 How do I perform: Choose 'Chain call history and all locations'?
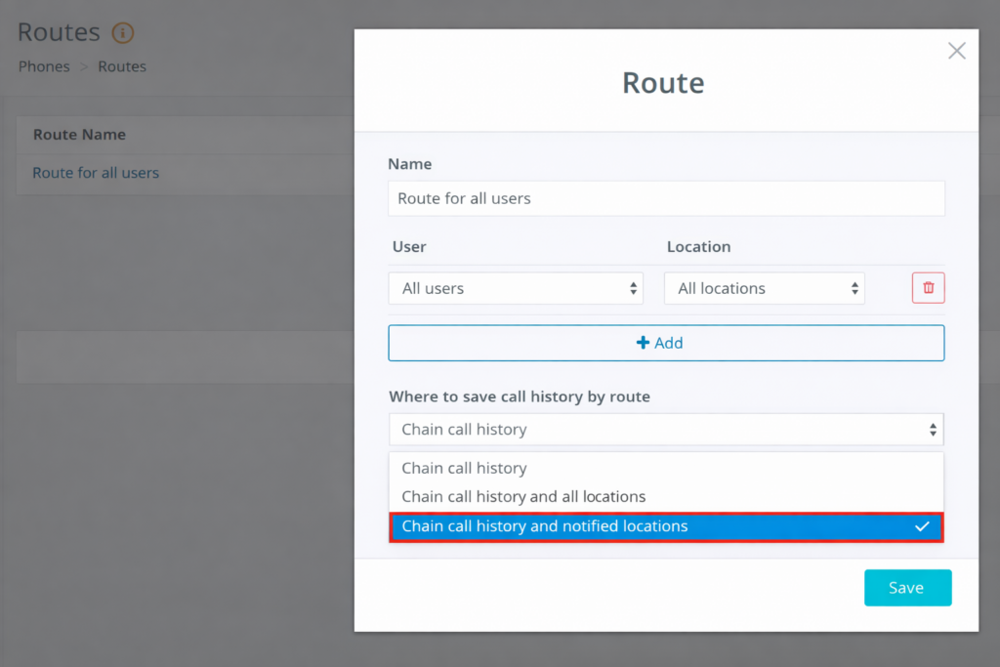coord(523,497)
